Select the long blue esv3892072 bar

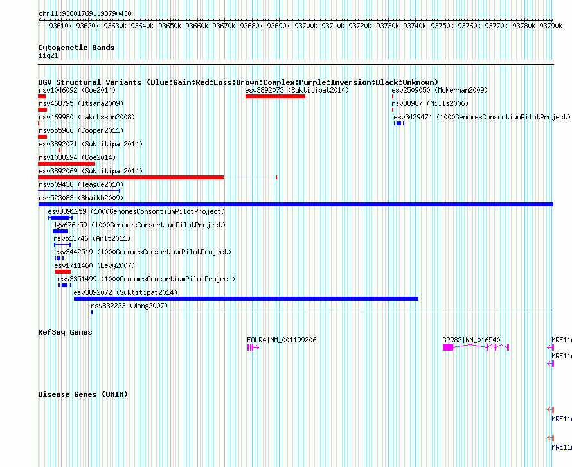246,299
